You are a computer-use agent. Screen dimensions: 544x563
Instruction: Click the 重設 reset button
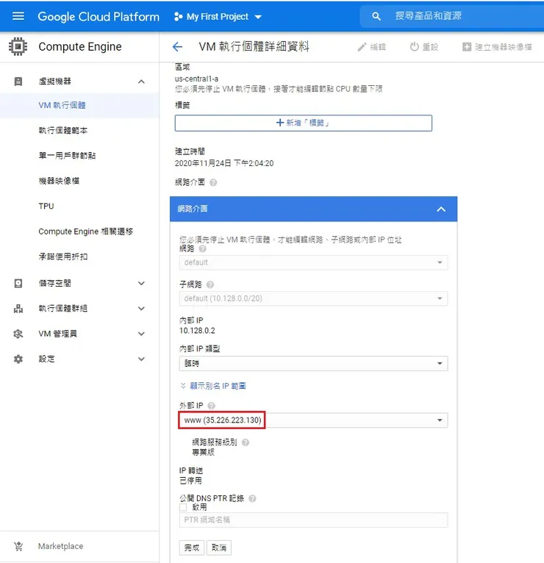pos(424,47)
